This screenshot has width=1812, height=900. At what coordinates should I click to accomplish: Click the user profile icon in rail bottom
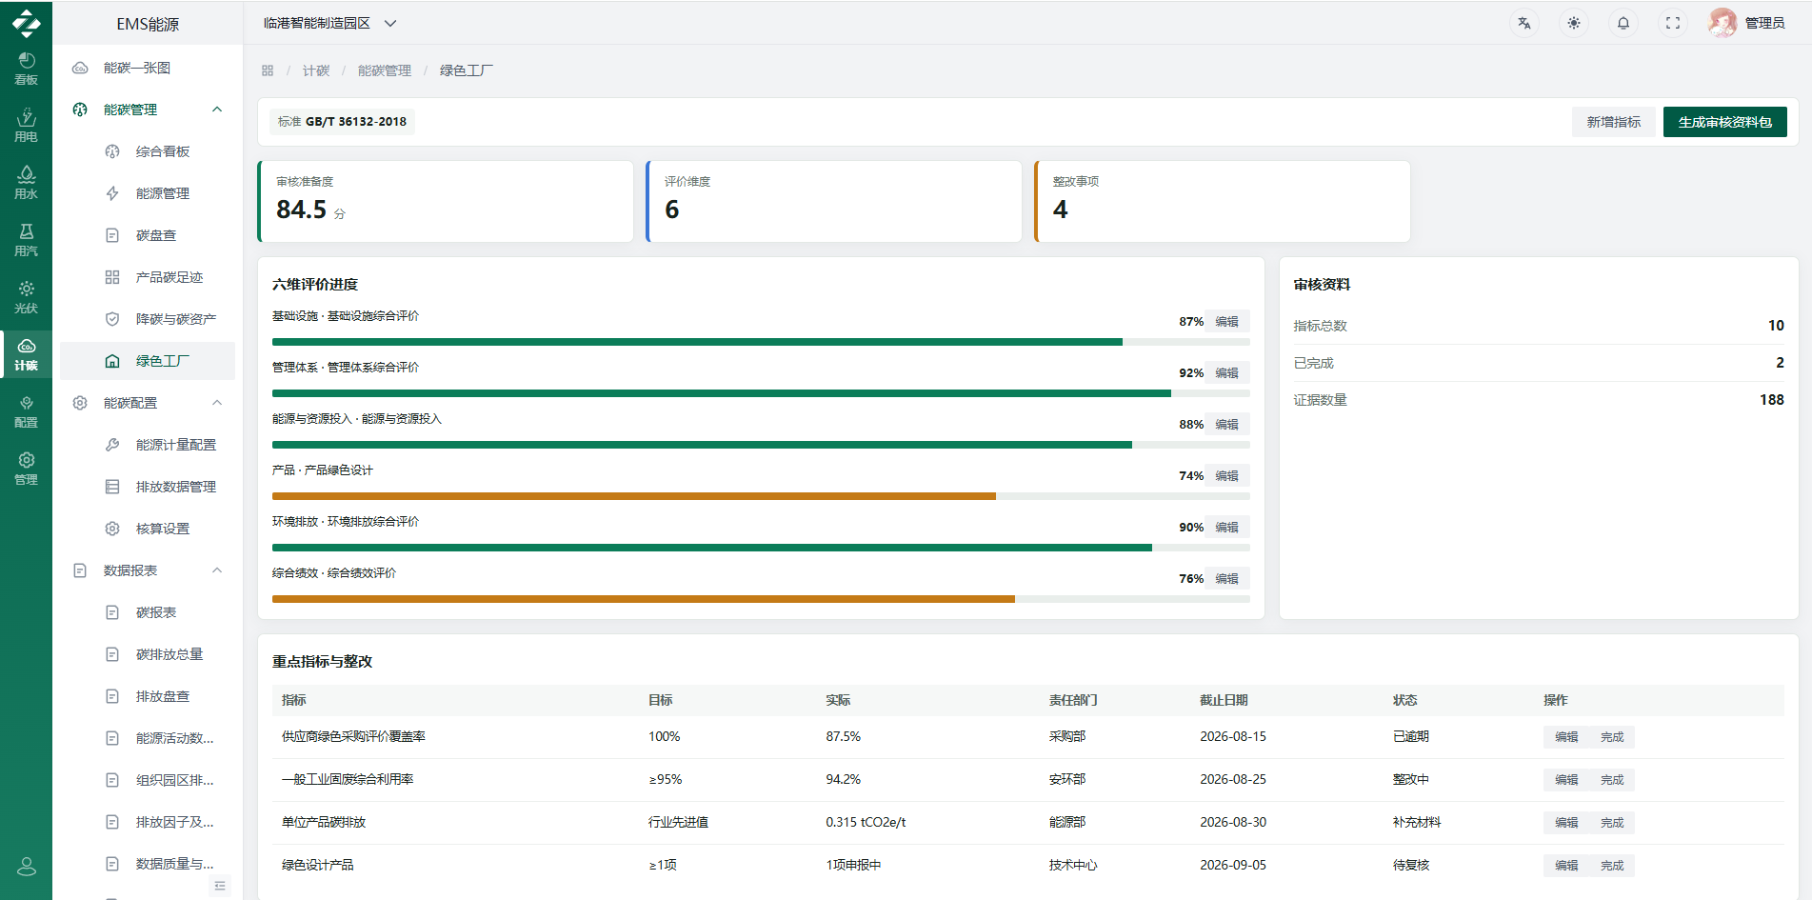[27, 866]
